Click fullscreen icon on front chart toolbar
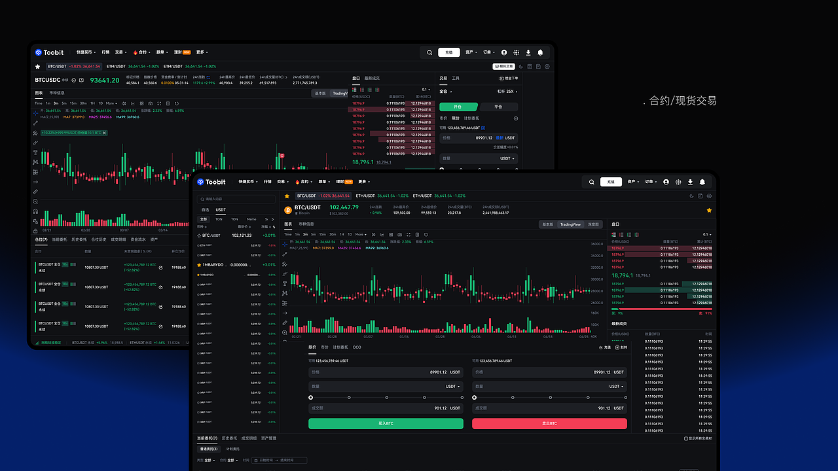Image resolution: width=838 pixels, height=471 pixels. pyautogui.click(x=409, y=234)
